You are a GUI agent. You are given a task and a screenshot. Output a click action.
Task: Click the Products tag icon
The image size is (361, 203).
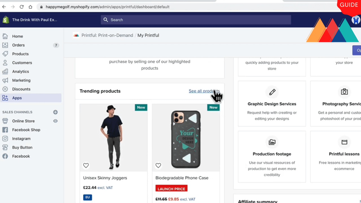click(5, 54)
